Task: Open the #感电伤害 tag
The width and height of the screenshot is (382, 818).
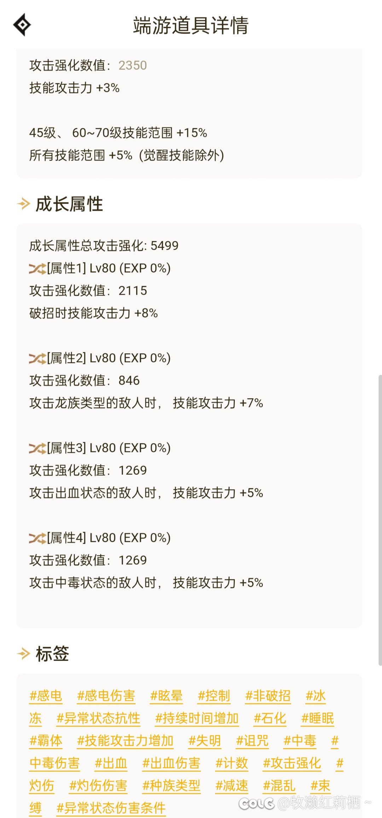Action: (106, 696)
